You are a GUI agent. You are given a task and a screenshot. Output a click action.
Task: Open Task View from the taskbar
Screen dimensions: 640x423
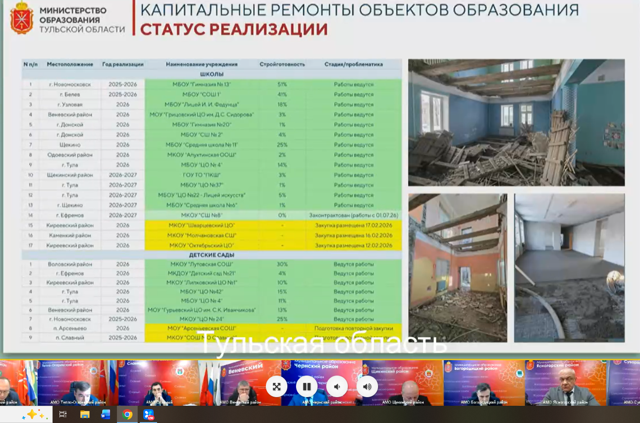pos(63,414)
